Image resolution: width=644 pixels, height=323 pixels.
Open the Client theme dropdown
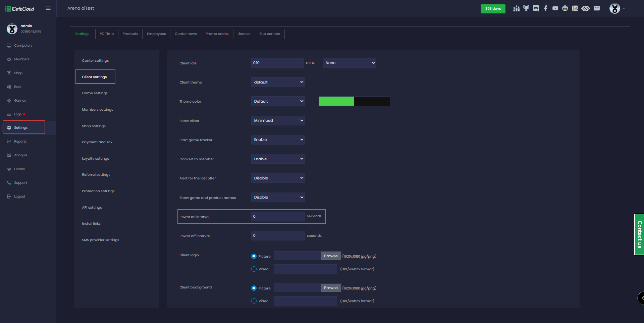(278, 82)
